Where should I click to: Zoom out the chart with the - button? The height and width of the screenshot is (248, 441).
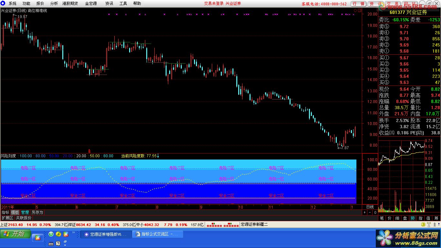pos(370,212)
